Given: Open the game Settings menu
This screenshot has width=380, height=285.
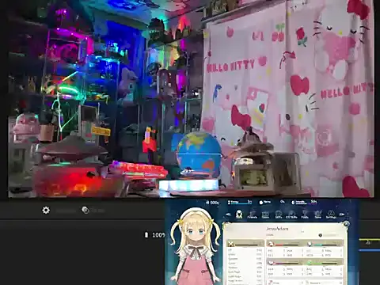Looking at the screenshot, I should (x=331, y=215).
